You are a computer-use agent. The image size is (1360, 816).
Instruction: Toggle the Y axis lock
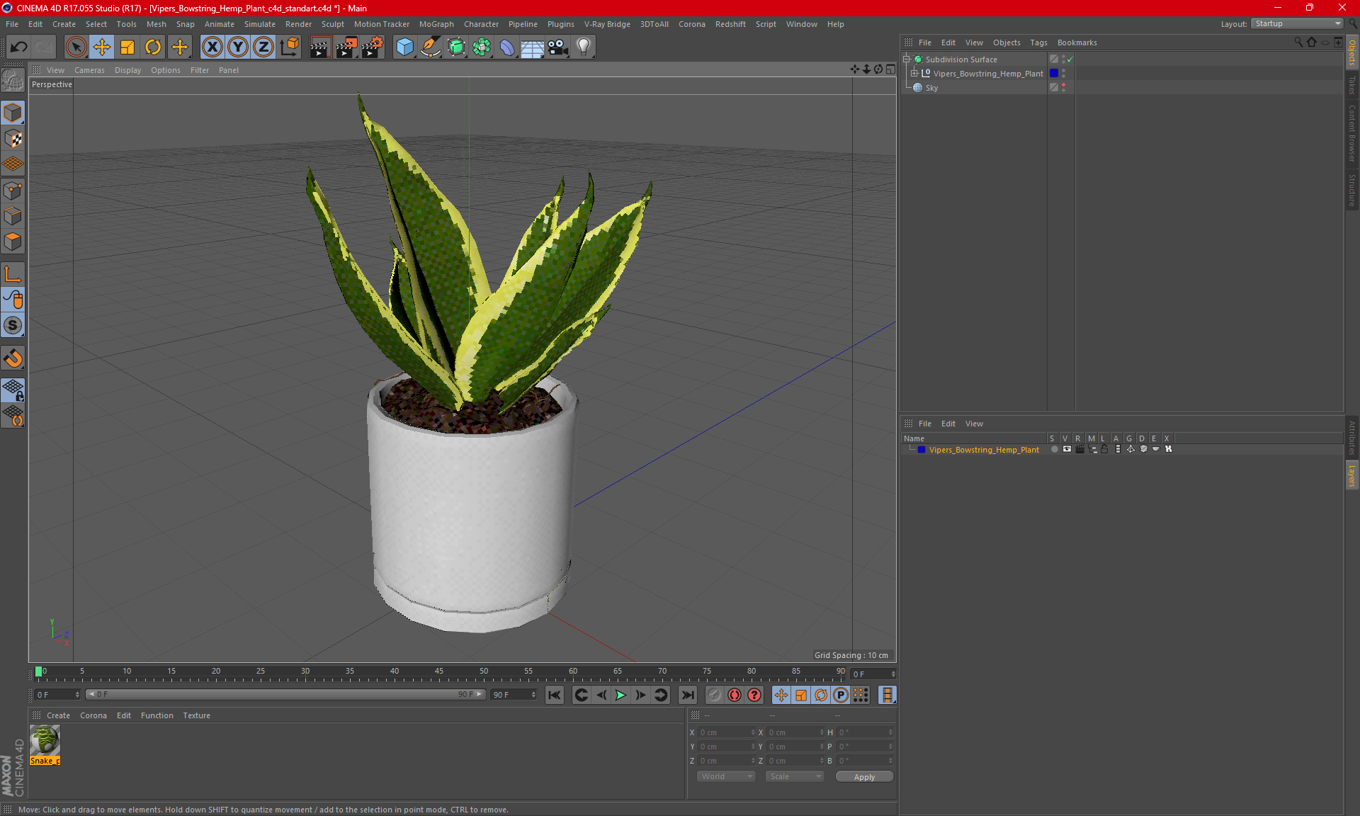point(238,47)
